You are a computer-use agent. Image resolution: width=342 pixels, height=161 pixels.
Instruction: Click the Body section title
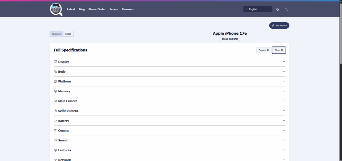(62, 72)
